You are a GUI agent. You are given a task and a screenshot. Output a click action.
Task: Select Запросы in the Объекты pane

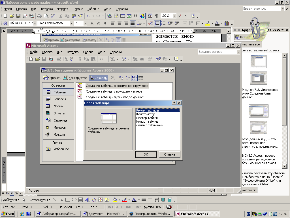[58, 99]
